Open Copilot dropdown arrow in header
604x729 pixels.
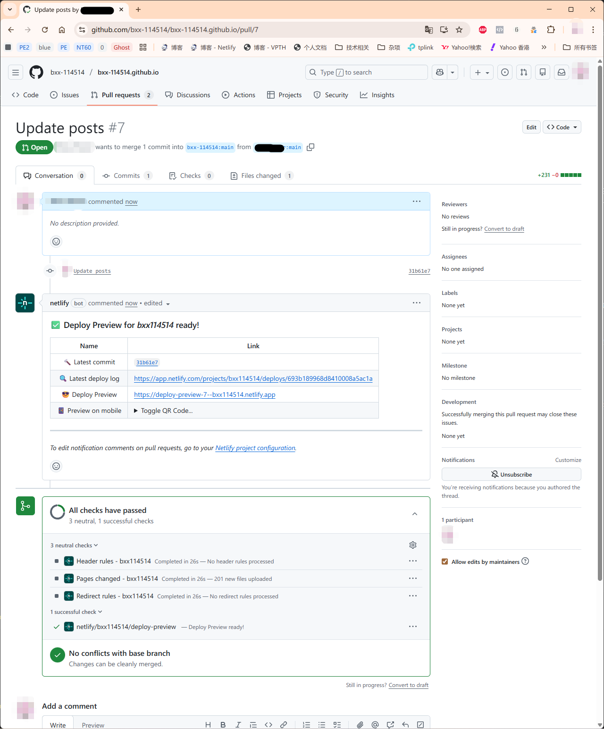(453, 72)
